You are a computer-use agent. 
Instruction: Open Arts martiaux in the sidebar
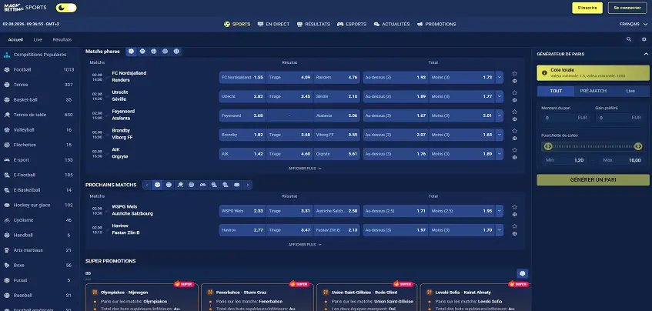click(x=40, y=250)
